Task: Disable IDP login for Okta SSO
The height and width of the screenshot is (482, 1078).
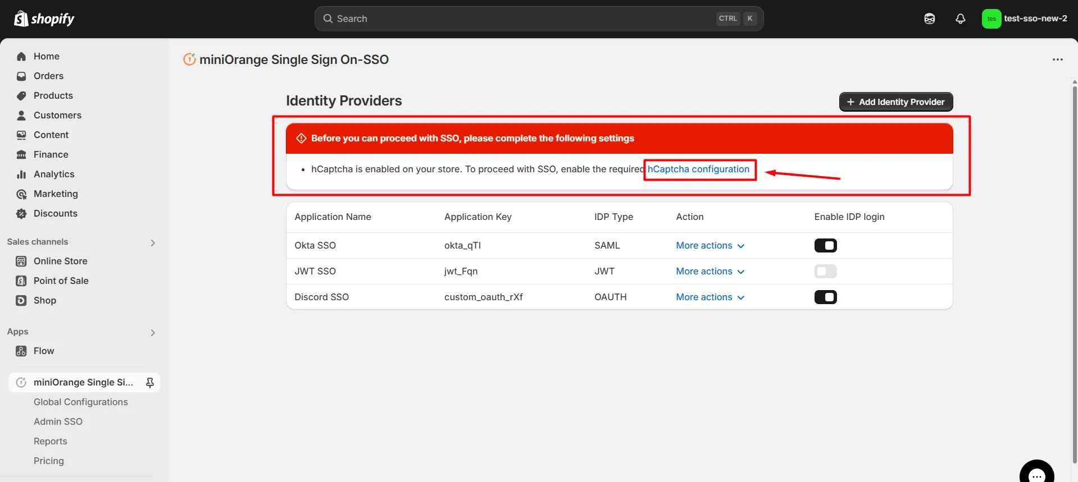Action: point(825,245)
